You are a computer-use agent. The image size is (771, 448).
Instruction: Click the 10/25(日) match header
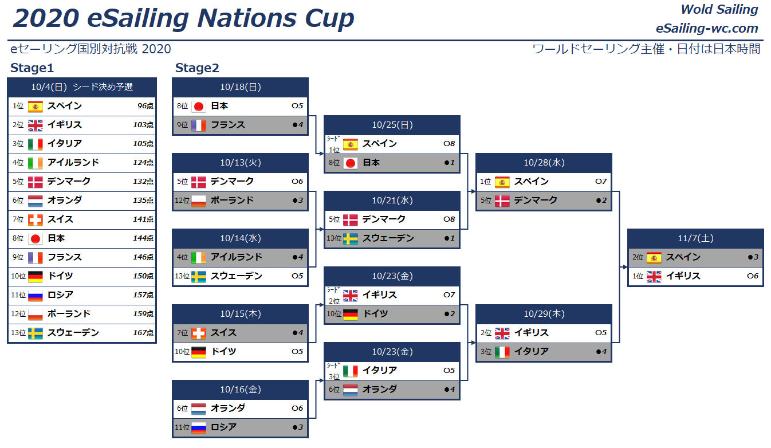click(x=392, y=125)
